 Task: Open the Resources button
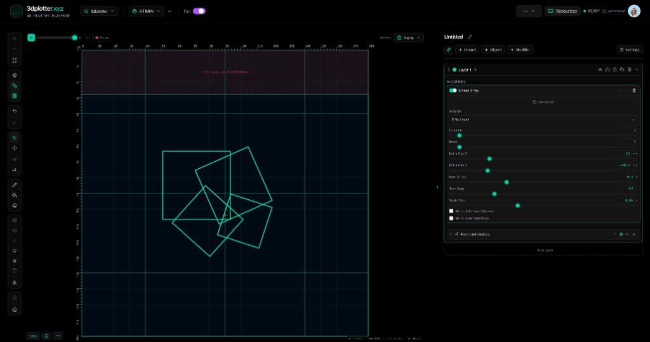click(562, 11)
